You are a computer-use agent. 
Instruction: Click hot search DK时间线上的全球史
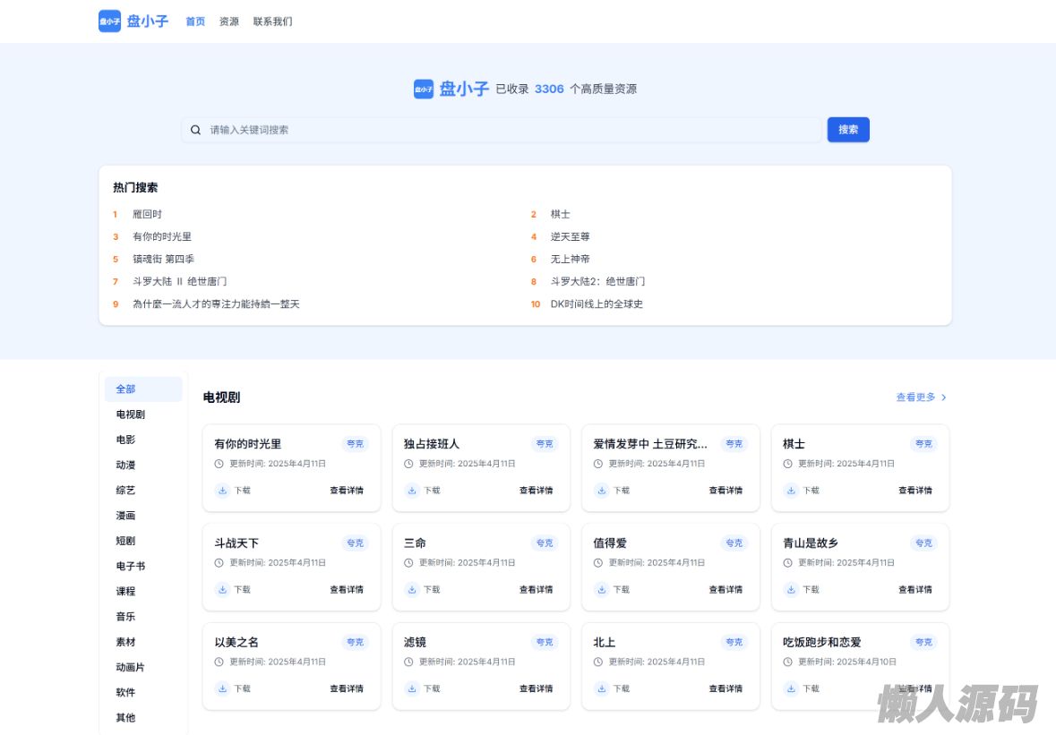pyautogui.click(x=597, y=304)
